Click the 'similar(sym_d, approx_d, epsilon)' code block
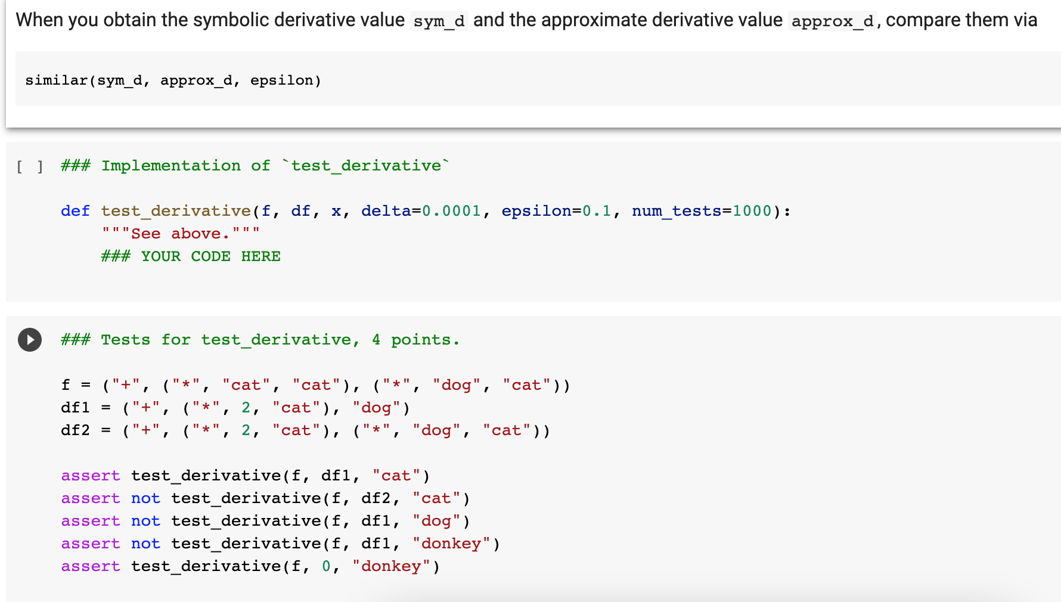 [538, 79]
